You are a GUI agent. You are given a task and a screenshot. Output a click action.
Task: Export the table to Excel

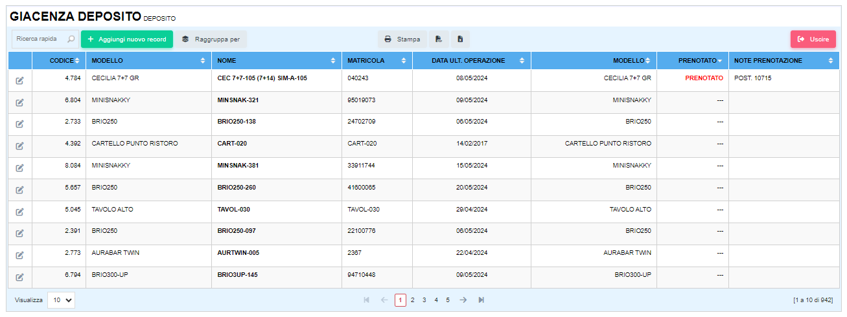pos(460,39)
